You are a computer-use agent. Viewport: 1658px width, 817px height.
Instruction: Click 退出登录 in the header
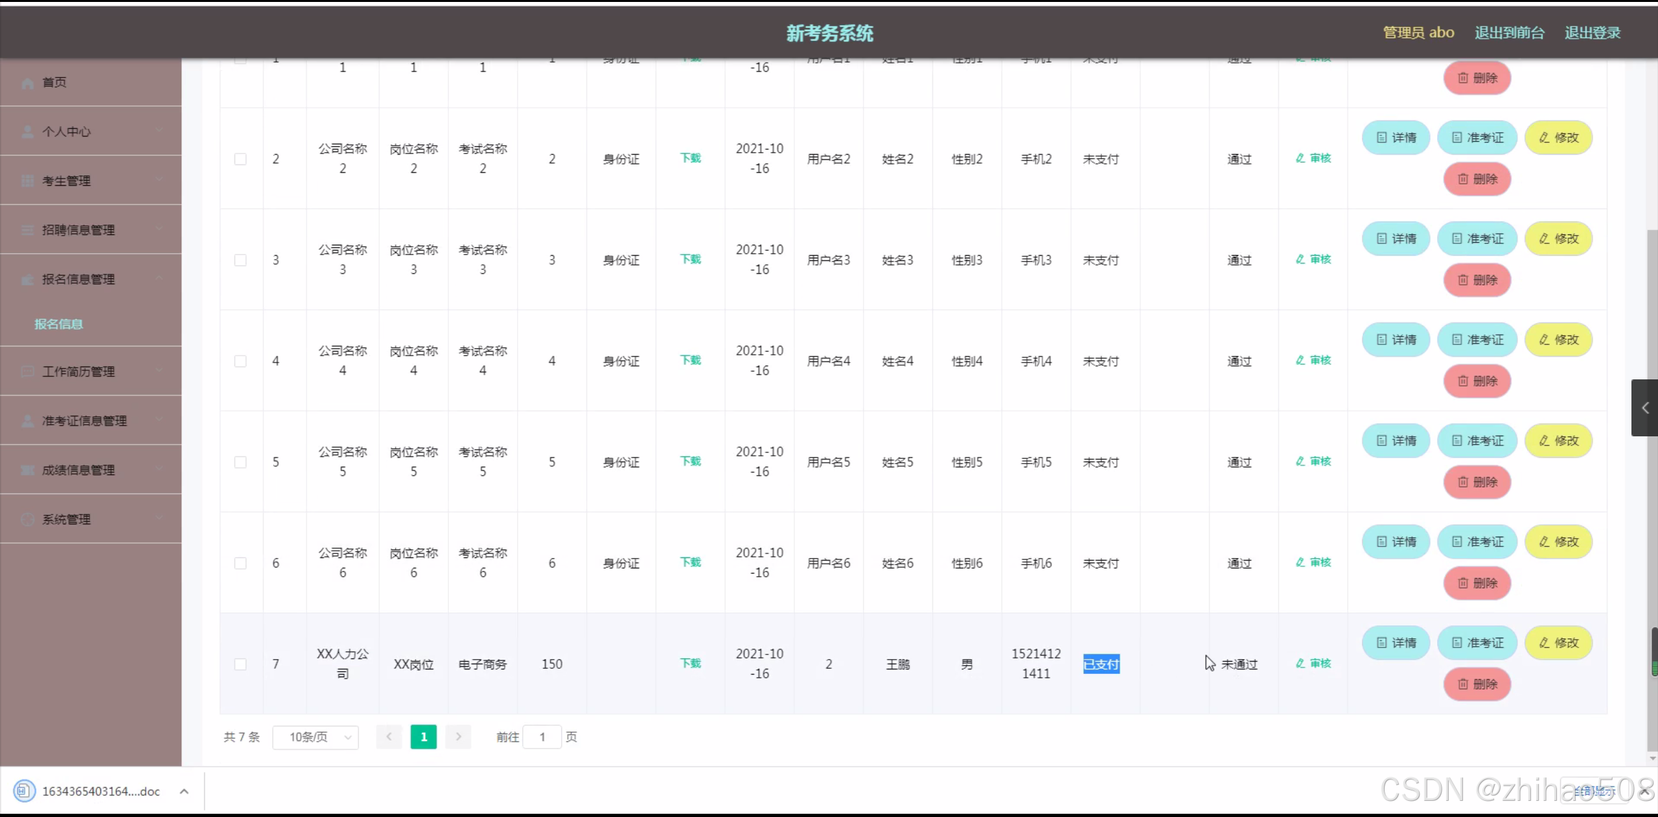[x=1592, y=33]
